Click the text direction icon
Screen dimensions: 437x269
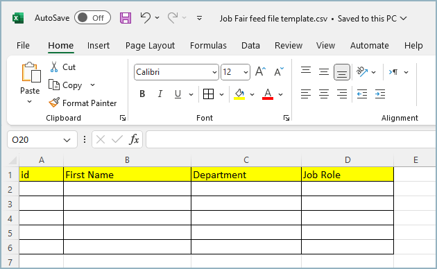click(393, 72)
